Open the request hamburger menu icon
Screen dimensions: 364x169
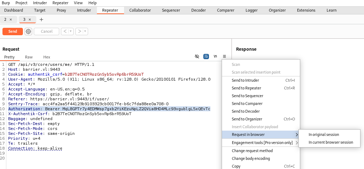(224, 56)
